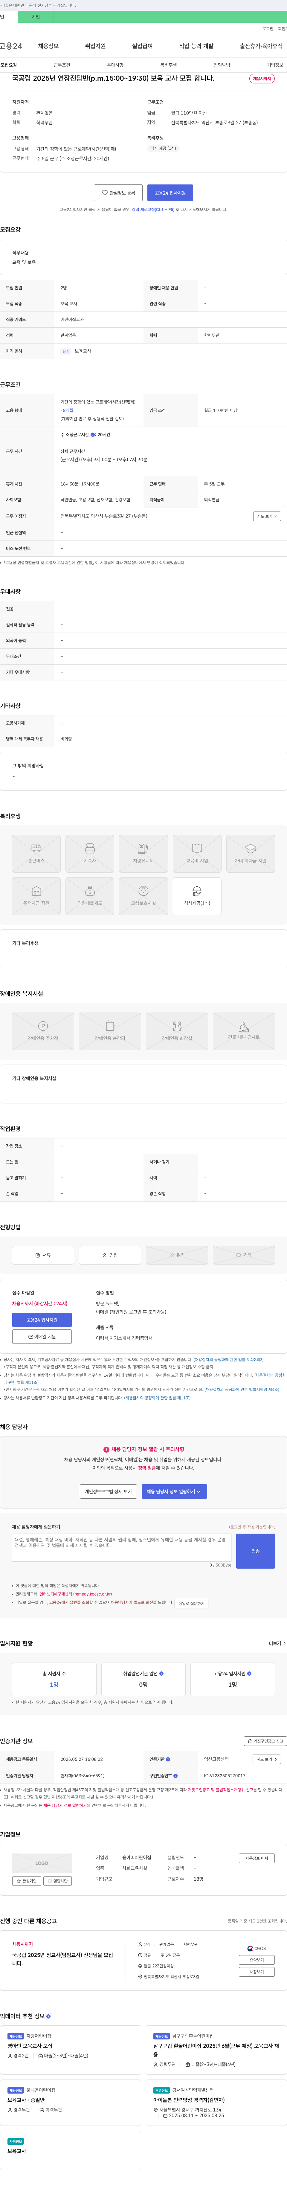The width and height of the screenshot is (287, 2197).
Task: Open the 채용형태 이력 button
Action: (x=256, y=1858)
